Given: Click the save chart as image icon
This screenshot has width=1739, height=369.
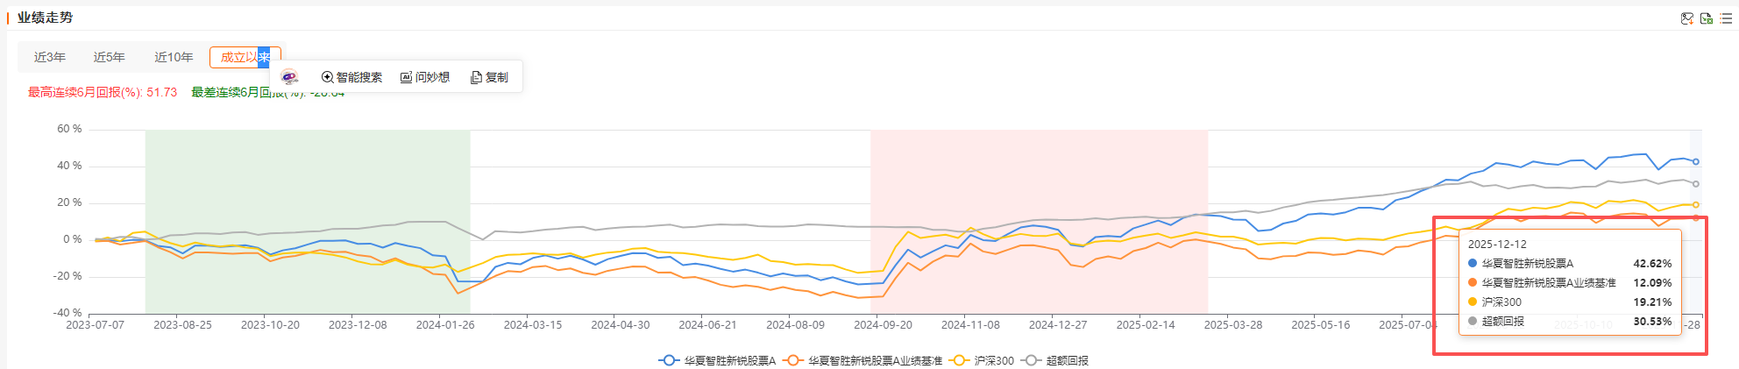Looking at the screenshot, I should click(1686, 18).
